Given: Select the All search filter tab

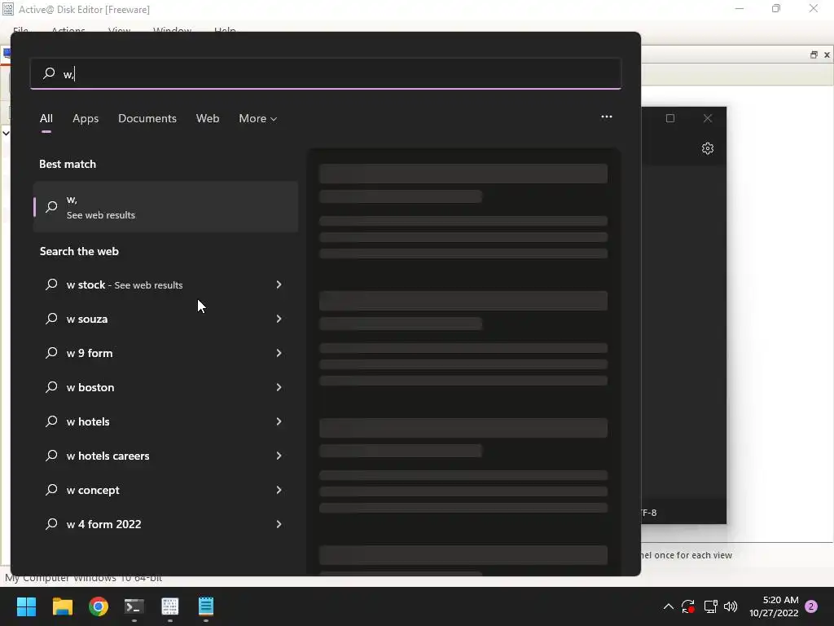Looking at the screenshot, I should click(46, 118).
